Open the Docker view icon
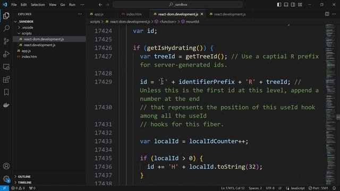The height and width of the screenshot is (191, 340). [6, 105]
